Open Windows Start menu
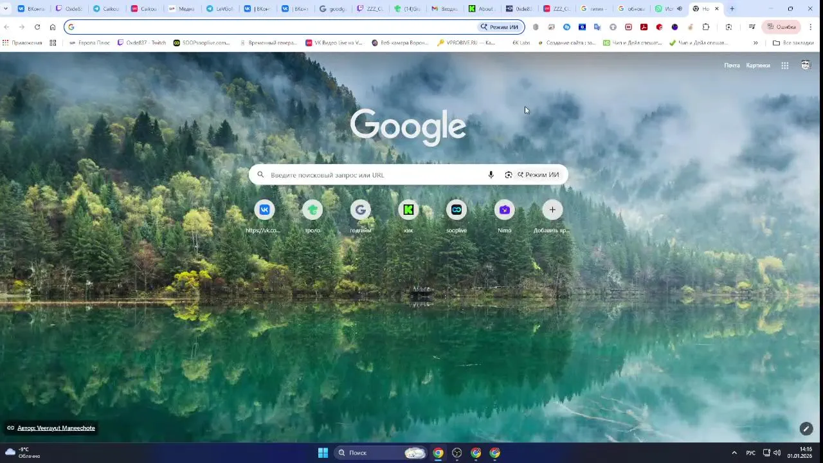This screenshot has width=823, height=463. click(x=323, y=453)
